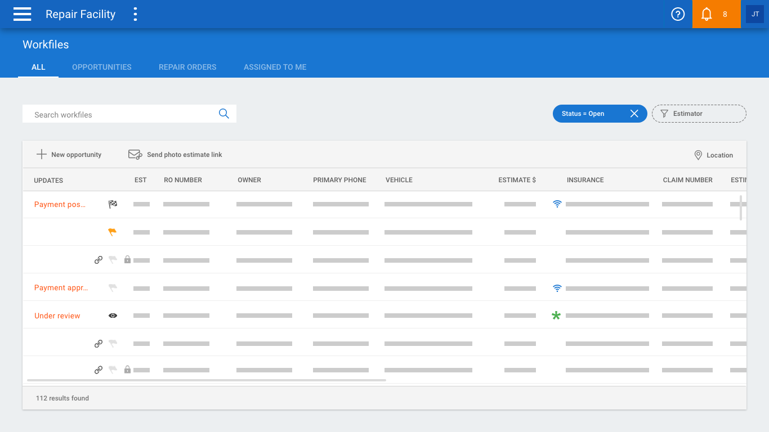Image resolution: width=769 pixels, height=432 pixels.
Task: Click the wifi icon in Payment pos… row
Action: (557, 204)
